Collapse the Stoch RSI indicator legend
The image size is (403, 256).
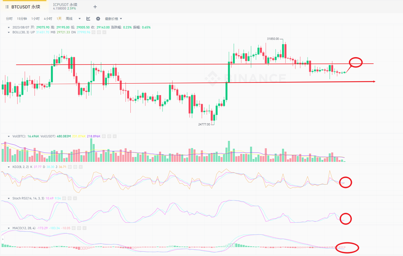tap(9, 198)
